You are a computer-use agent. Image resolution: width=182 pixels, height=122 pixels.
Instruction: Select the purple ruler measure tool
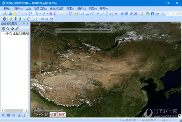tap(66, 14)
